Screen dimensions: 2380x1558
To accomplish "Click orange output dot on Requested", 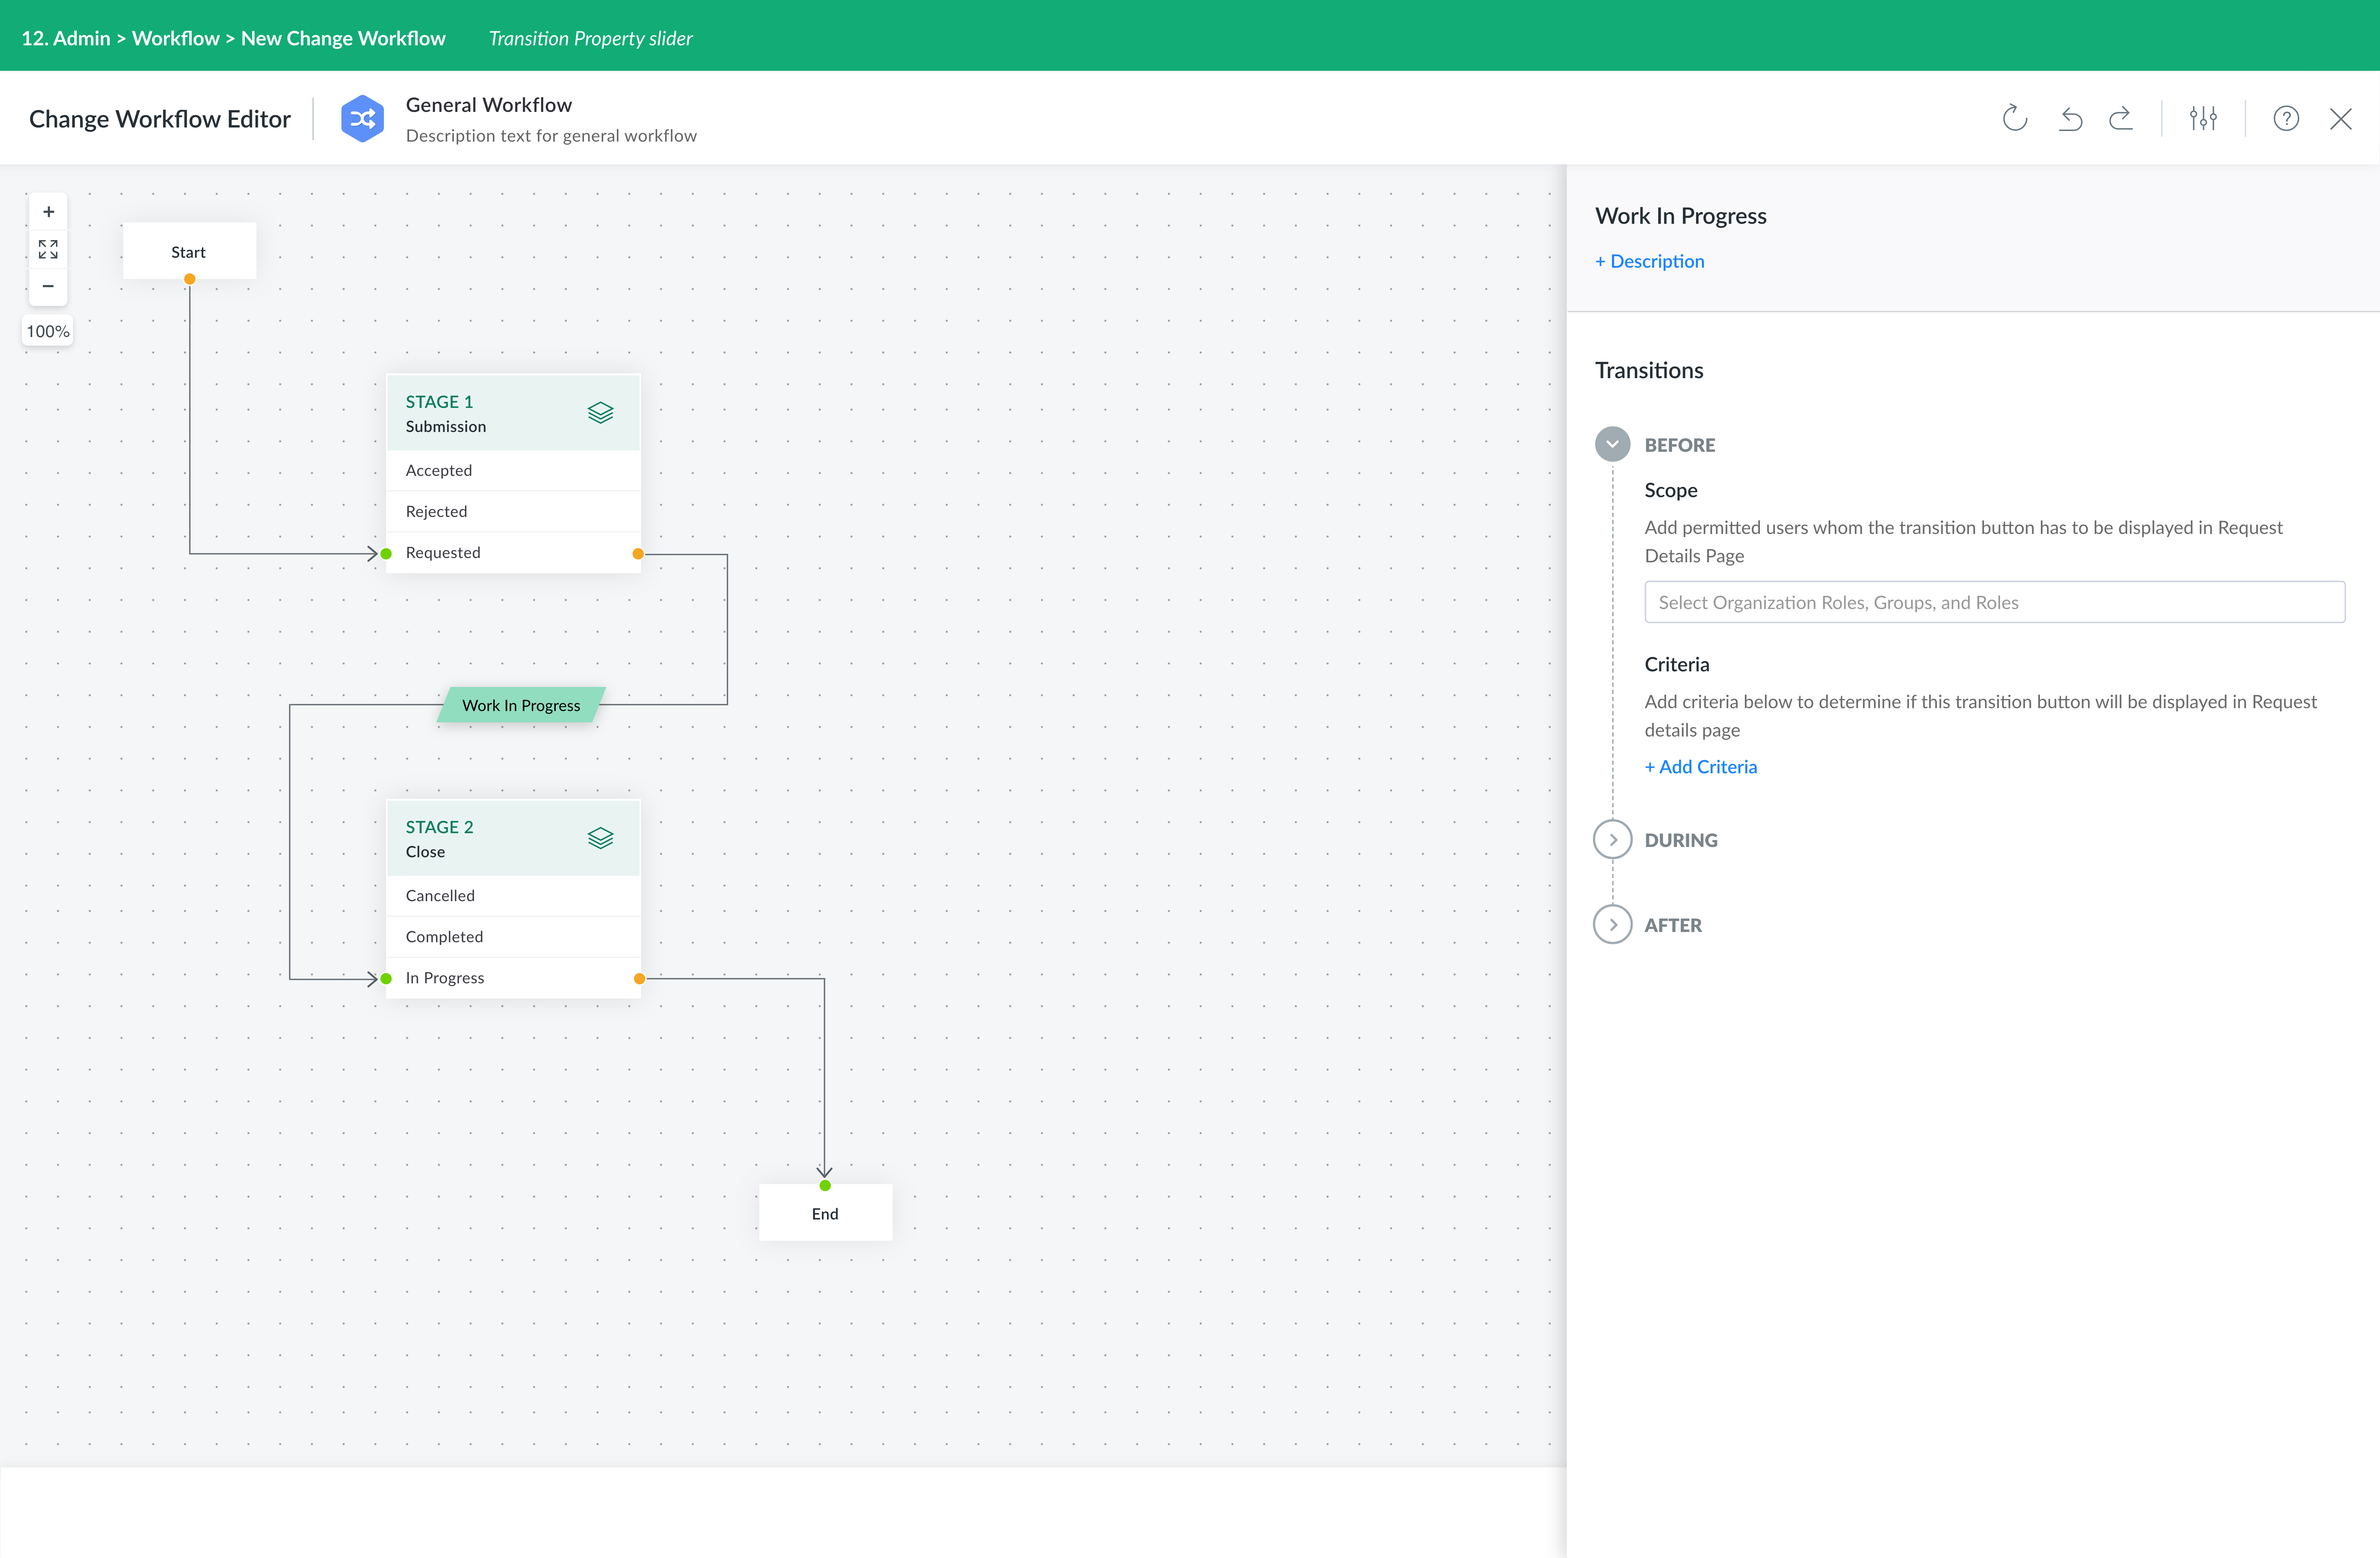I will (x=638, y=554).
